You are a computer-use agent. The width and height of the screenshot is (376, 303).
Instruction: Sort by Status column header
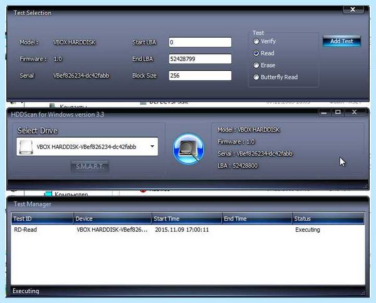tap(328, 218)
